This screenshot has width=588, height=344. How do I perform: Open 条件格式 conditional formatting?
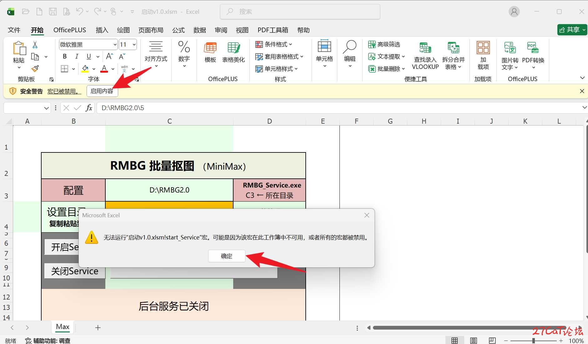tap(274, 44)
